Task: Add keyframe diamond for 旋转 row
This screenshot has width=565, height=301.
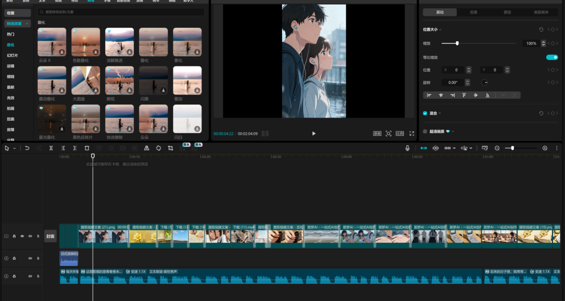Action: [x=553, y=83]
